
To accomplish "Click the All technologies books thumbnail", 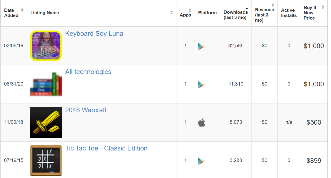I will pos(46,84).
